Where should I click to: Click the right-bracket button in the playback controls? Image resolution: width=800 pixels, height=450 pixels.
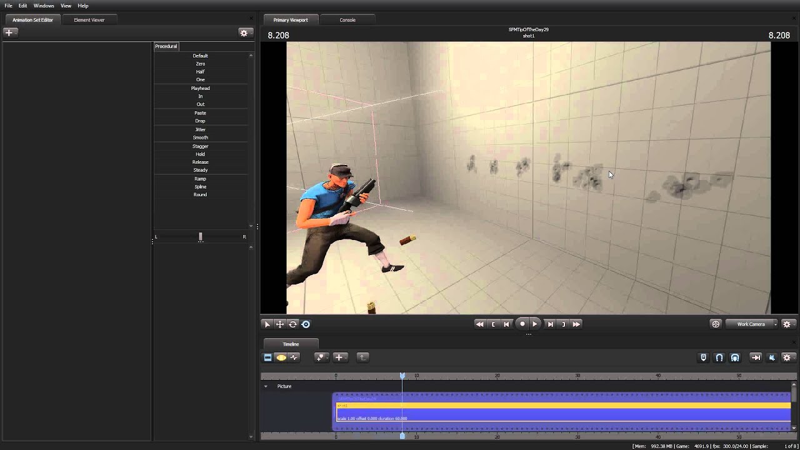pyautogui.click(x=563, y=324)
